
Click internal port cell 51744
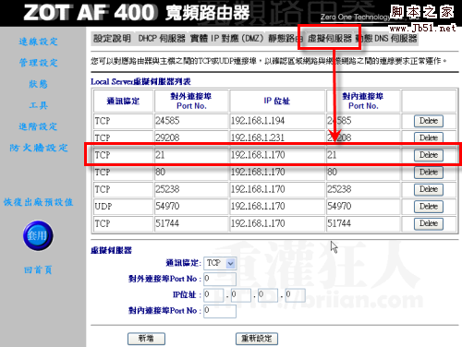(x=363, y=223)
